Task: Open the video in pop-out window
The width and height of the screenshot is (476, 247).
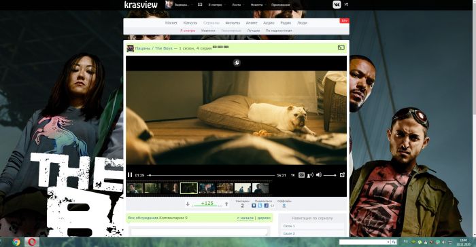Action: coord(342,175)
